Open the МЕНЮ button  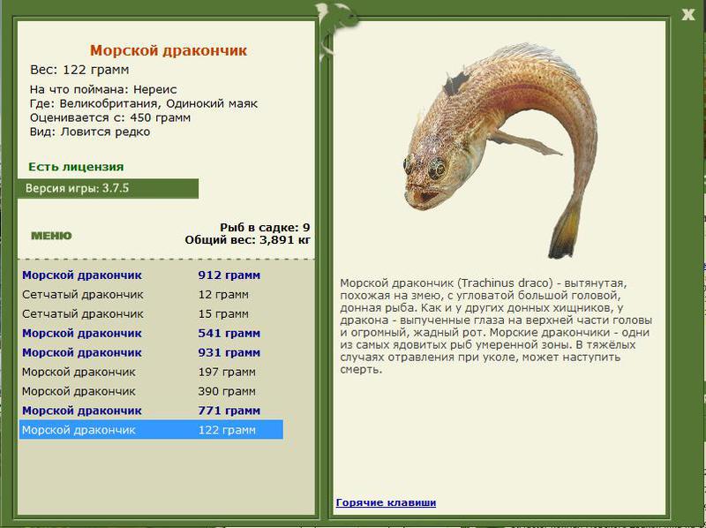(x=51, y=236)
